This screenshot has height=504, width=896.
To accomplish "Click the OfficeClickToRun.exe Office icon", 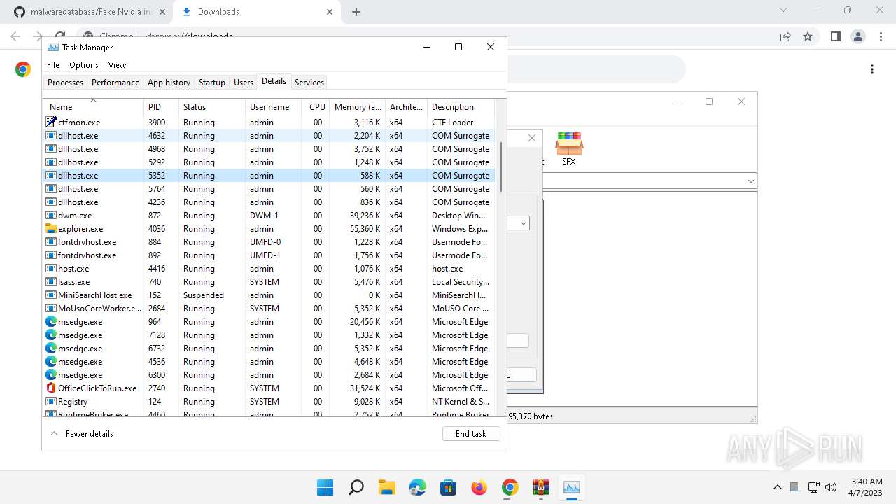I will (x=51, y=388).
